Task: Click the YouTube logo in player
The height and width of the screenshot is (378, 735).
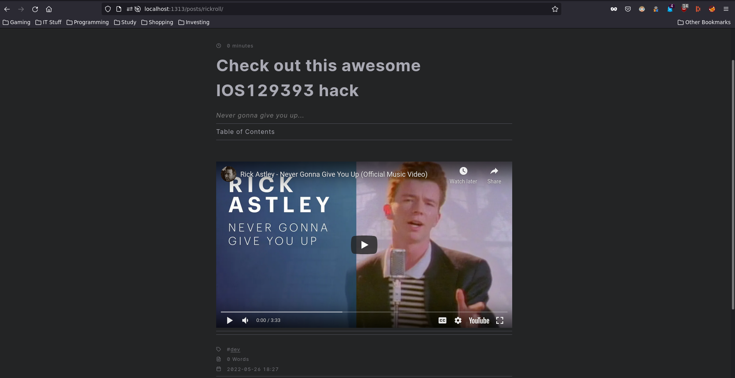Action: [x=479, y=320]
